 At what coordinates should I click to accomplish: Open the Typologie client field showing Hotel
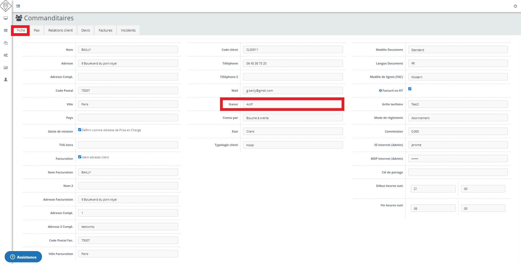pos(292,145)
